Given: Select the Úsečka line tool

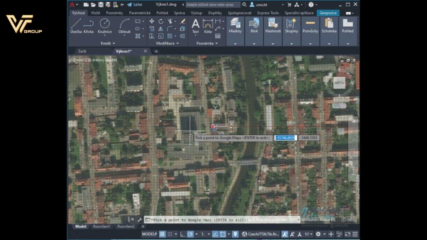Looking at the screenshot, I should click(x=76, y=26).
